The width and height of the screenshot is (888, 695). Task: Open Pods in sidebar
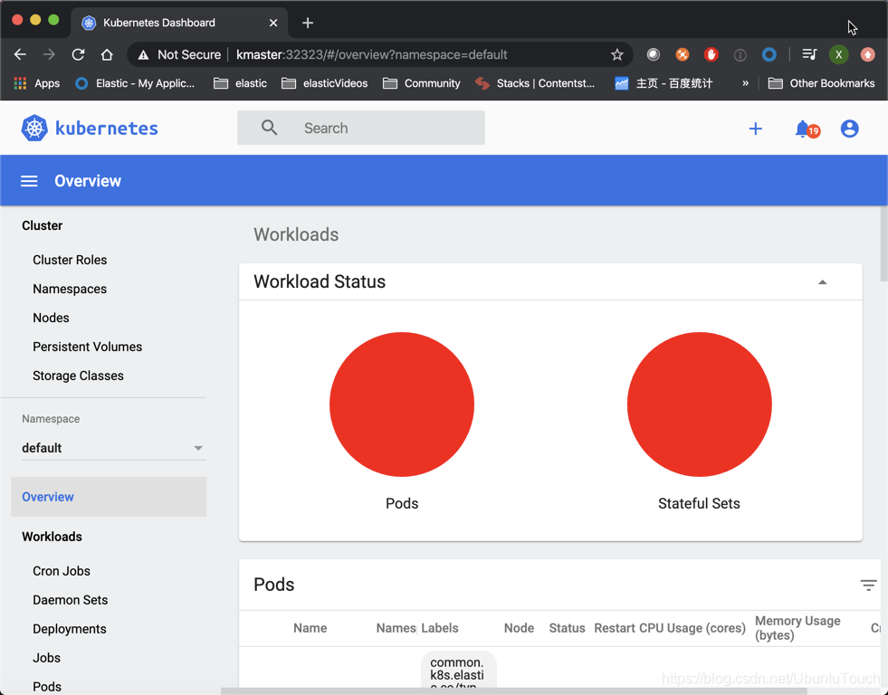pyautogui.click(x=47, y=687)
